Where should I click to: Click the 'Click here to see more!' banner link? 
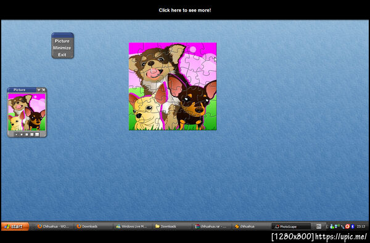(185, 10)
